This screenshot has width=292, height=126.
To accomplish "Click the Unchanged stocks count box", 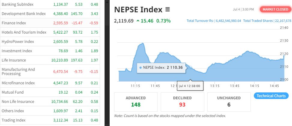I will (x=229, y=102).
